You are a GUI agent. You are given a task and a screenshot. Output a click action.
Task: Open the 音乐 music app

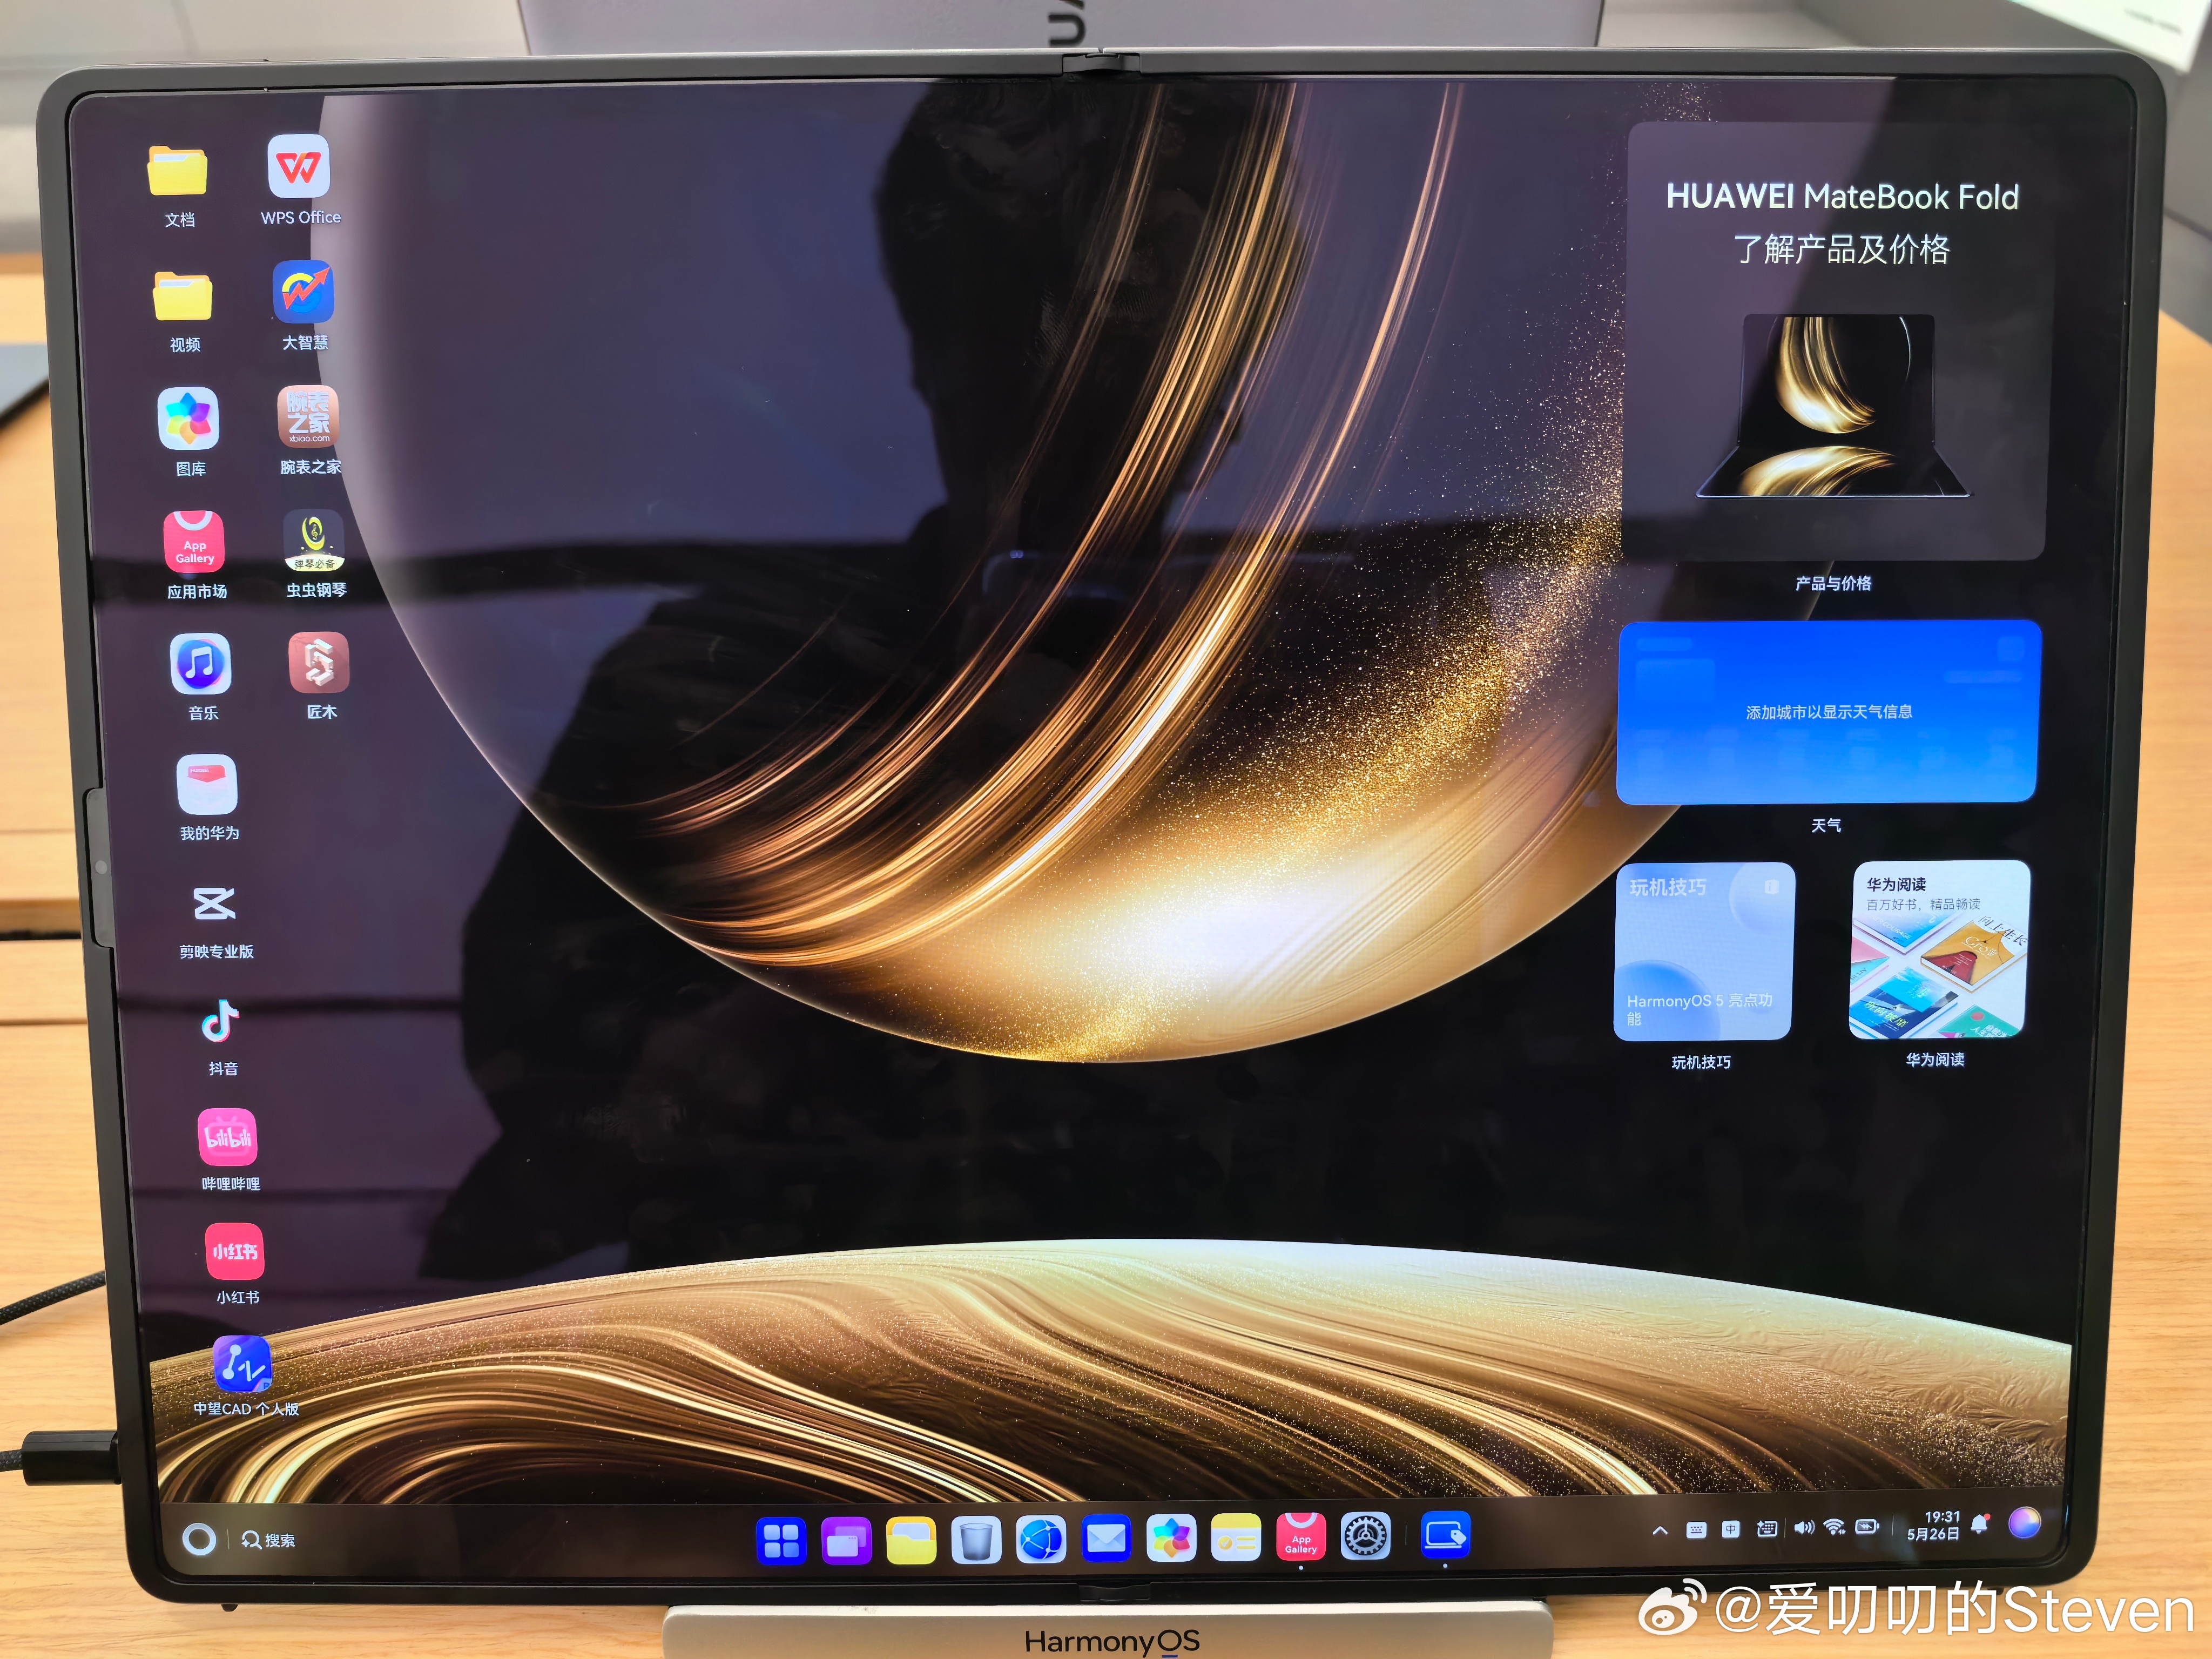(200, 663)
